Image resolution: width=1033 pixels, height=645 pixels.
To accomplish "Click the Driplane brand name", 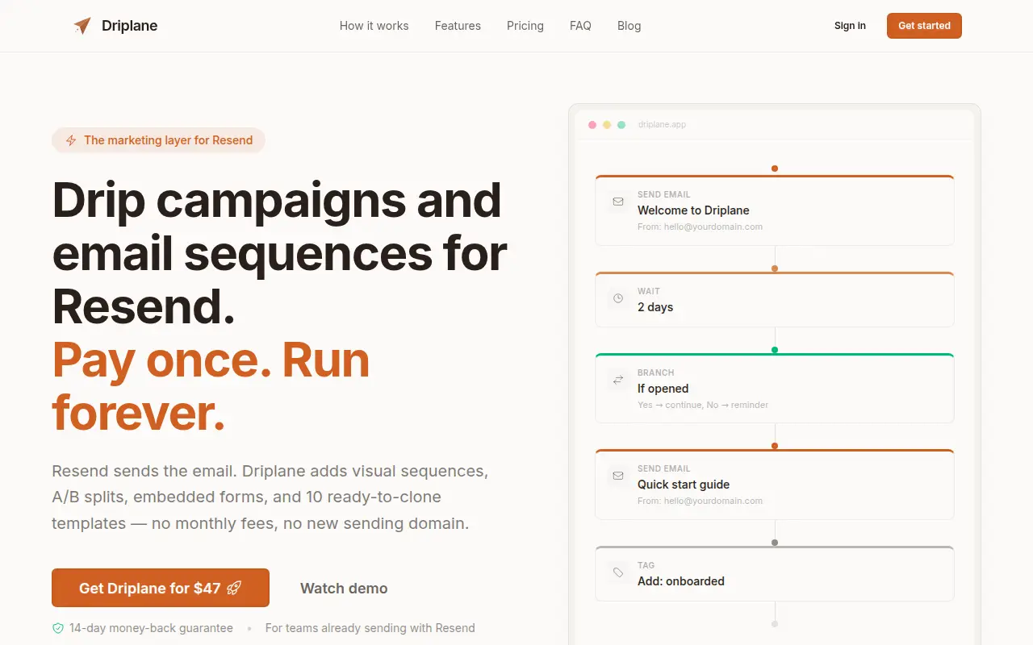I will [129, 26].
